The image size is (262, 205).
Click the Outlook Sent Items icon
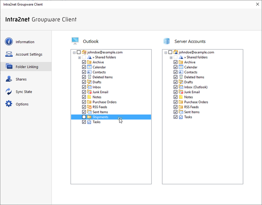point(90,112)
